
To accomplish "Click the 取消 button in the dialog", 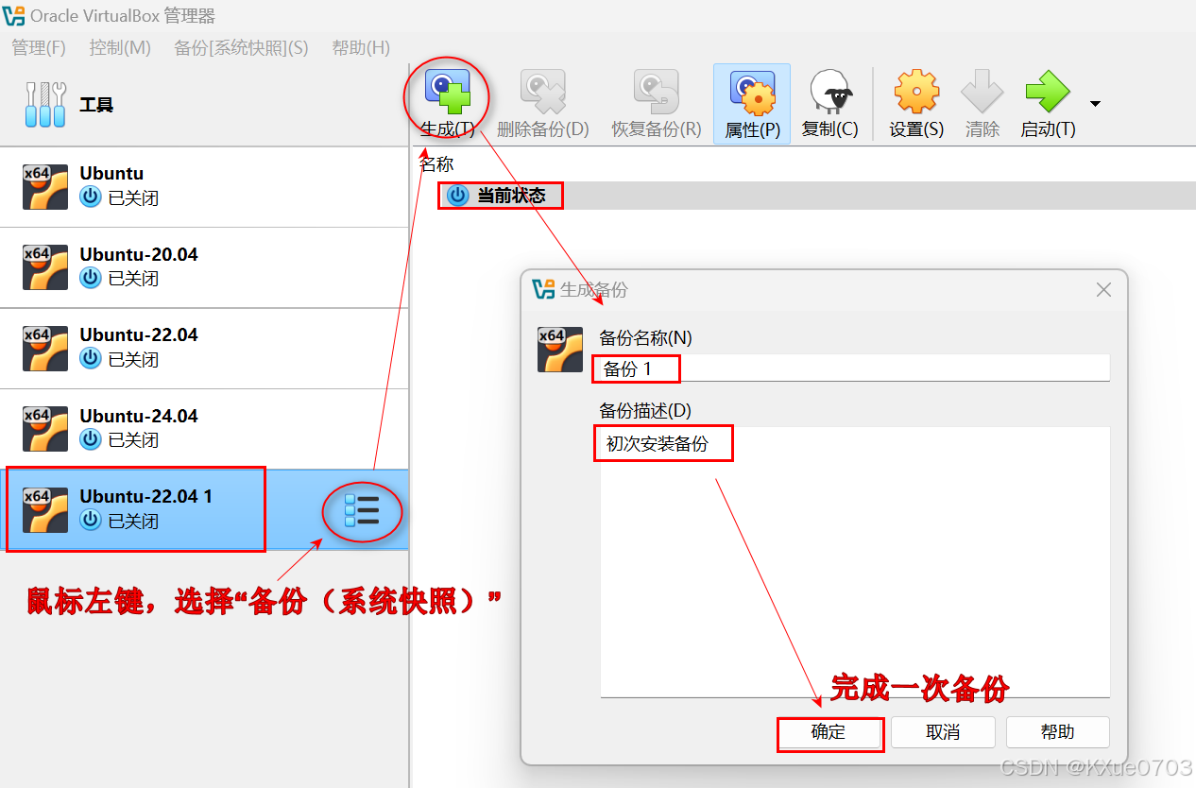I will pyautogui.click(x=943, y=732).
